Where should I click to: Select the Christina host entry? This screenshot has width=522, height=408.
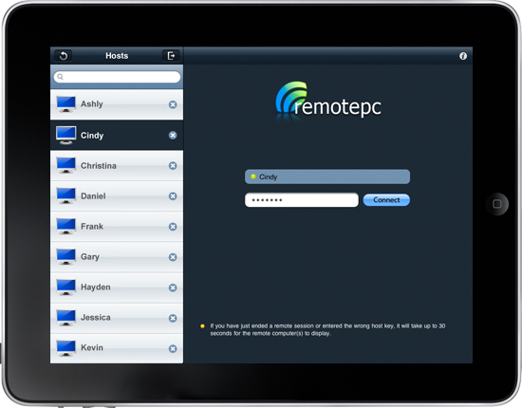tap(117, 166)
